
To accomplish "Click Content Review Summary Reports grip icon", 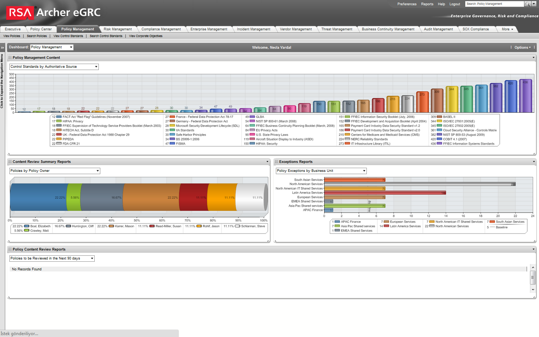I will tap(10, 162).
